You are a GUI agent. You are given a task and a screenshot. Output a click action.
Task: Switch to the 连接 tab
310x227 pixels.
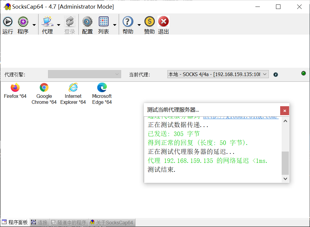point(39,223)
